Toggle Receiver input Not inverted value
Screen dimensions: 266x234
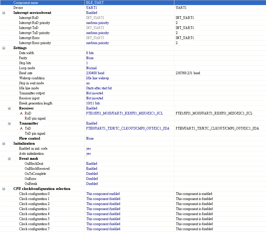[x=95, y=98]
